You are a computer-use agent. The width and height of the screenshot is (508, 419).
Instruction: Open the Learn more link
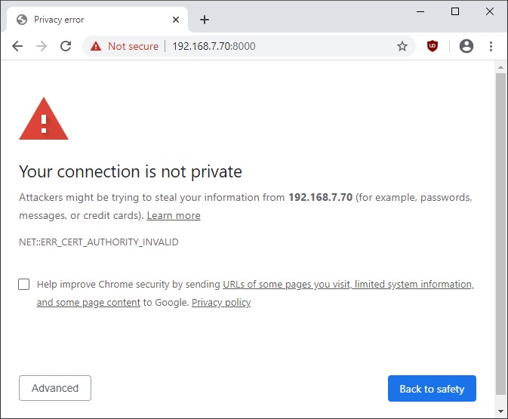[174, 216]
